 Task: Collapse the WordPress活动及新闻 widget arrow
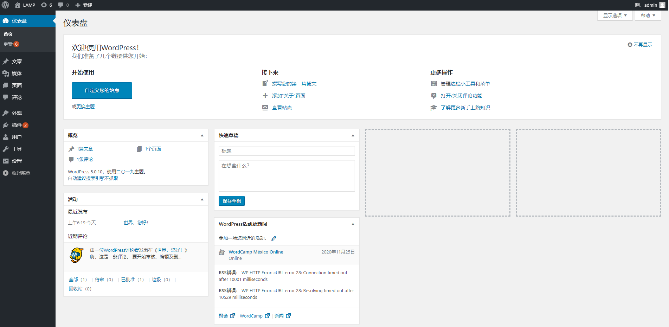(353, 224)
